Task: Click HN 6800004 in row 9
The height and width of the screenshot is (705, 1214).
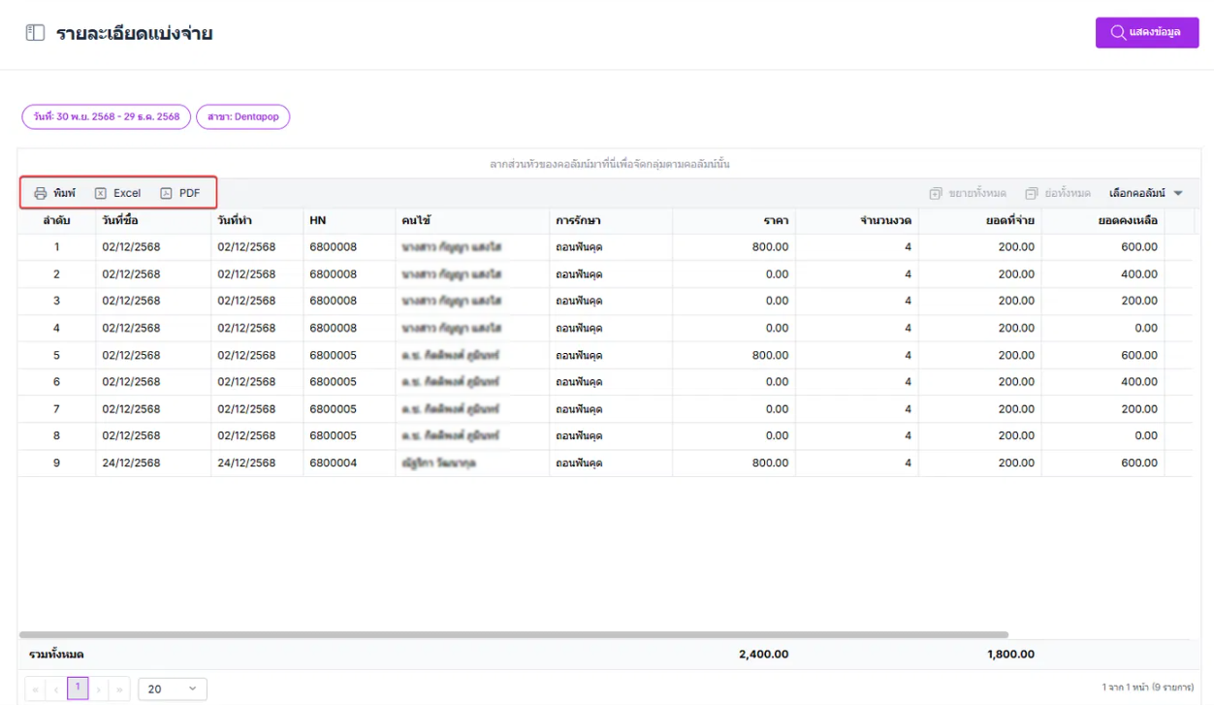Action: [334, 464]
